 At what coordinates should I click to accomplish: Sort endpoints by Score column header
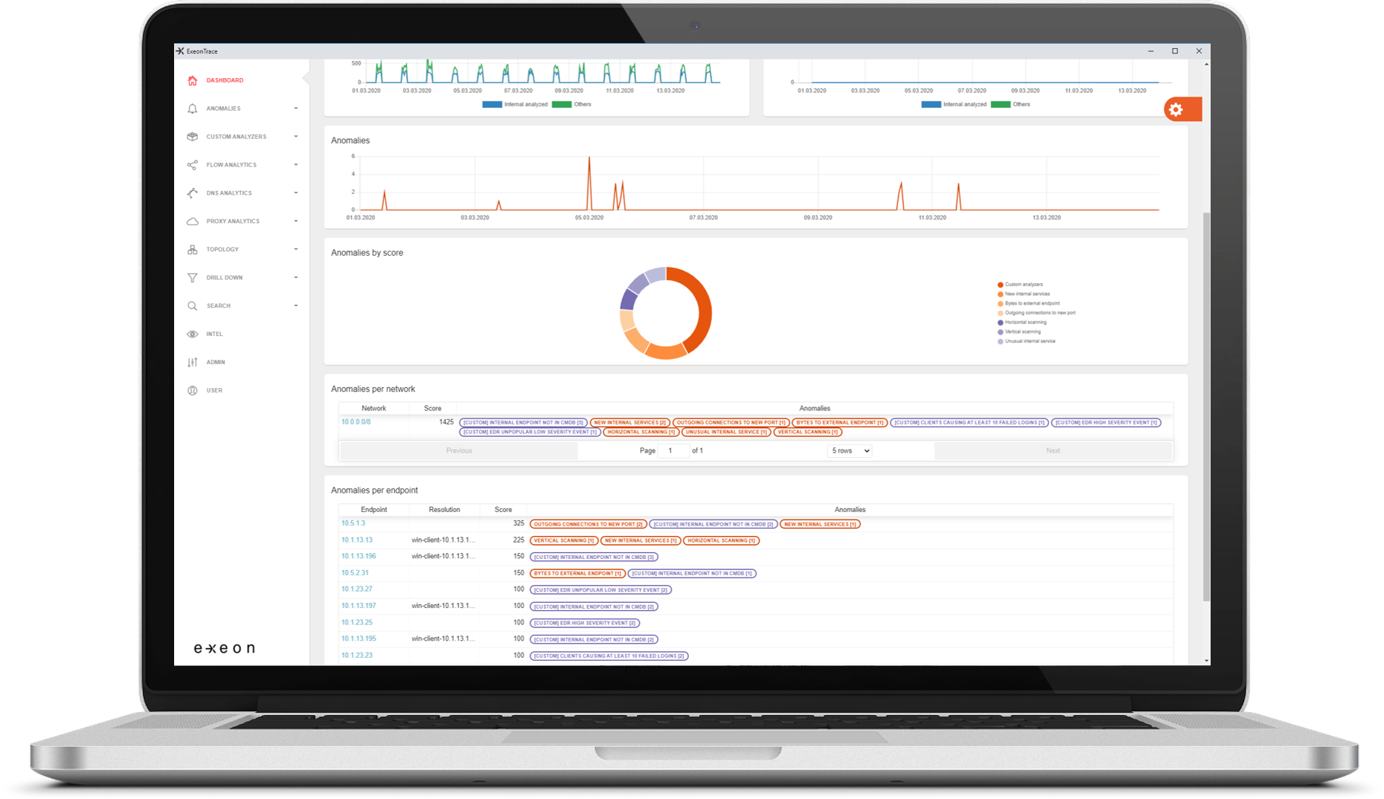point(503,510)
